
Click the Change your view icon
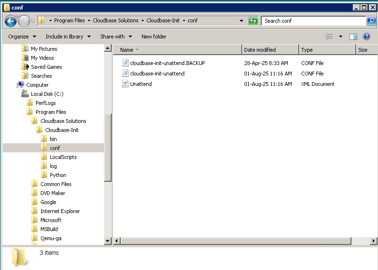(x=330, y=37)
